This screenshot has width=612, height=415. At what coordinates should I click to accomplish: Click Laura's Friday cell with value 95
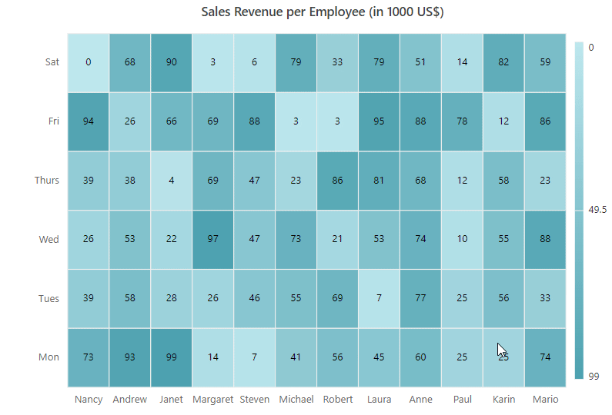[379, 121]
